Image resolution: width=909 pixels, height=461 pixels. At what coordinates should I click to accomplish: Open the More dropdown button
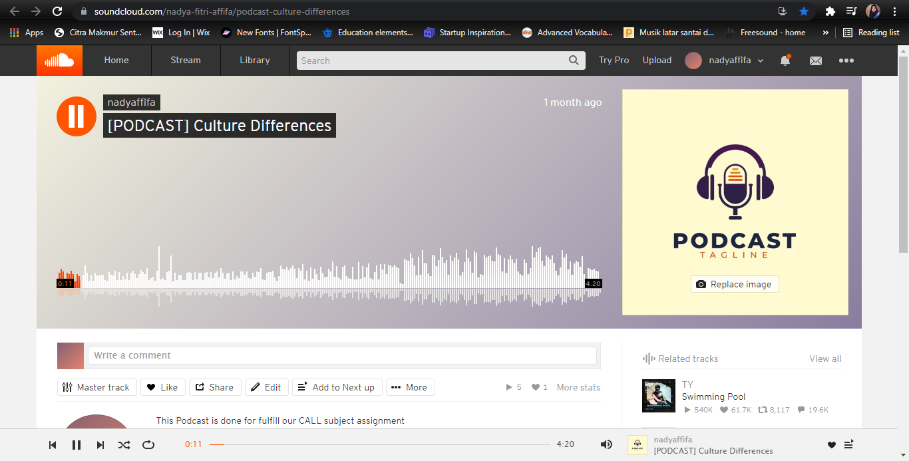tap(411, 387)
